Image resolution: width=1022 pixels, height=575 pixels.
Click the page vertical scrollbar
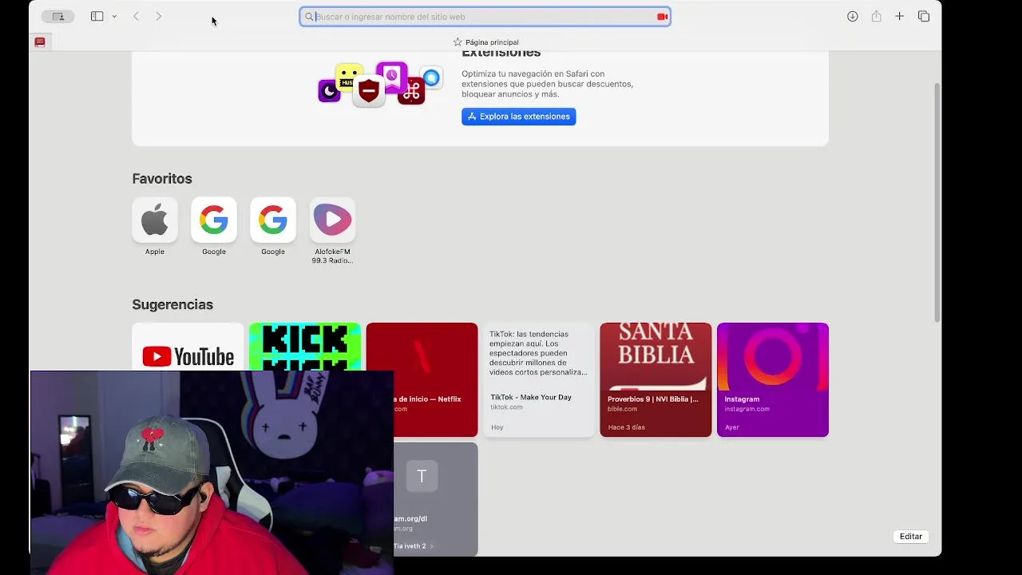(x=937, y=201)
